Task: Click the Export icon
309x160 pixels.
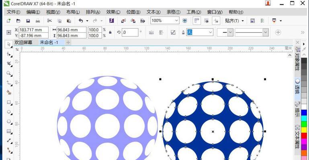Action: [x=133, y=21]
